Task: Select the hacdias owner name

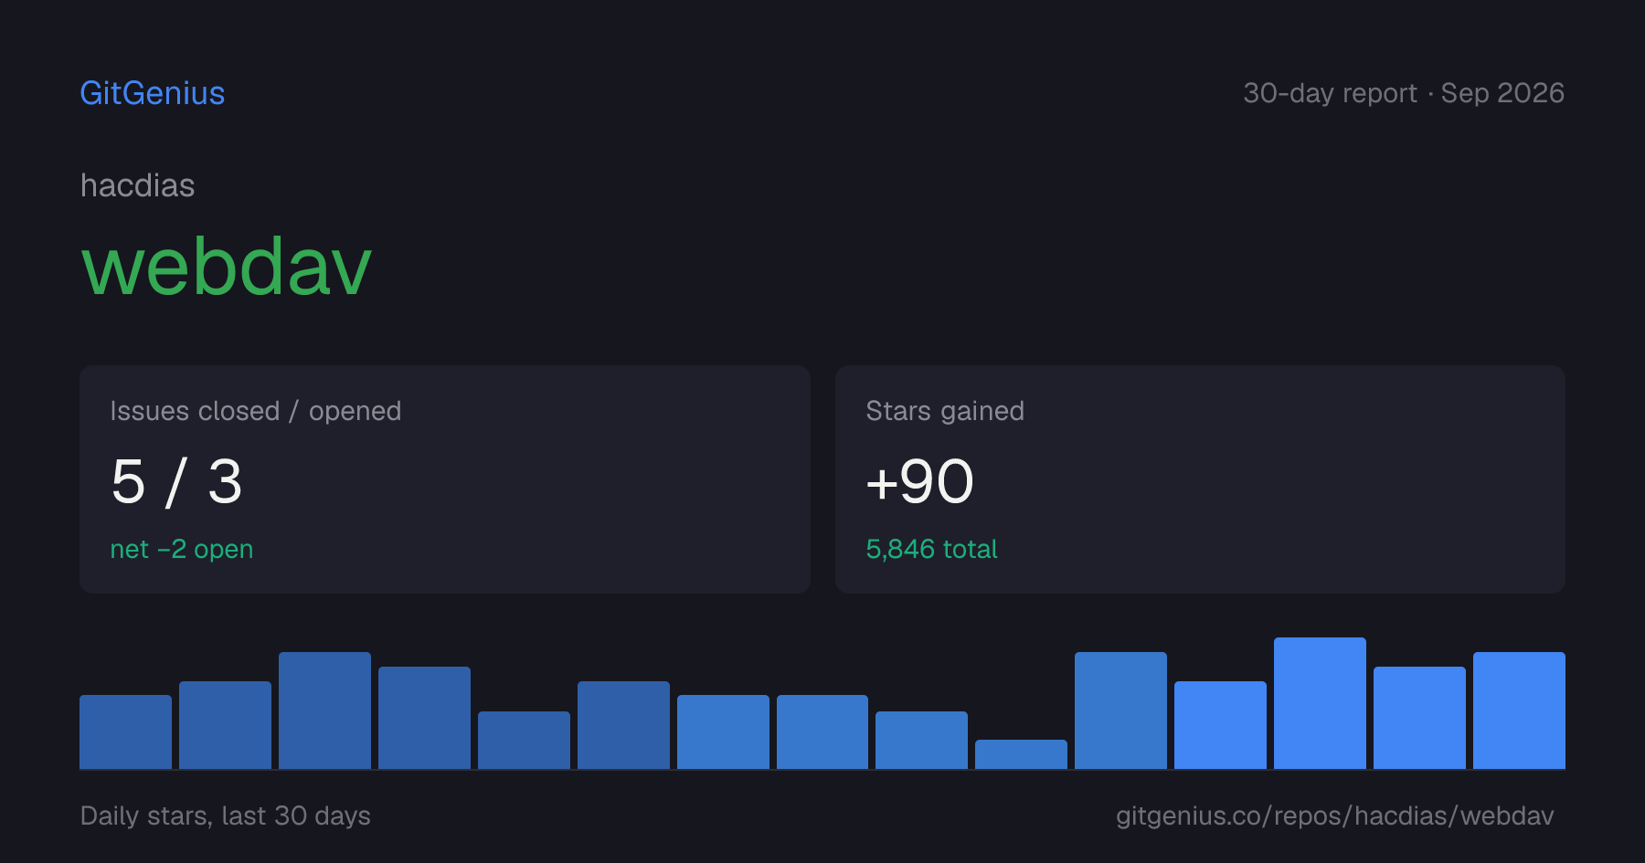Action: [138, 185]
